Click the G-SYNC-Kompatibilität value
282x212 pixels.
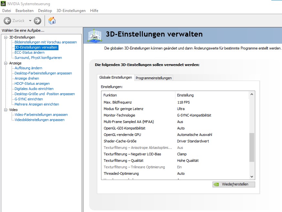click(194, 115)
